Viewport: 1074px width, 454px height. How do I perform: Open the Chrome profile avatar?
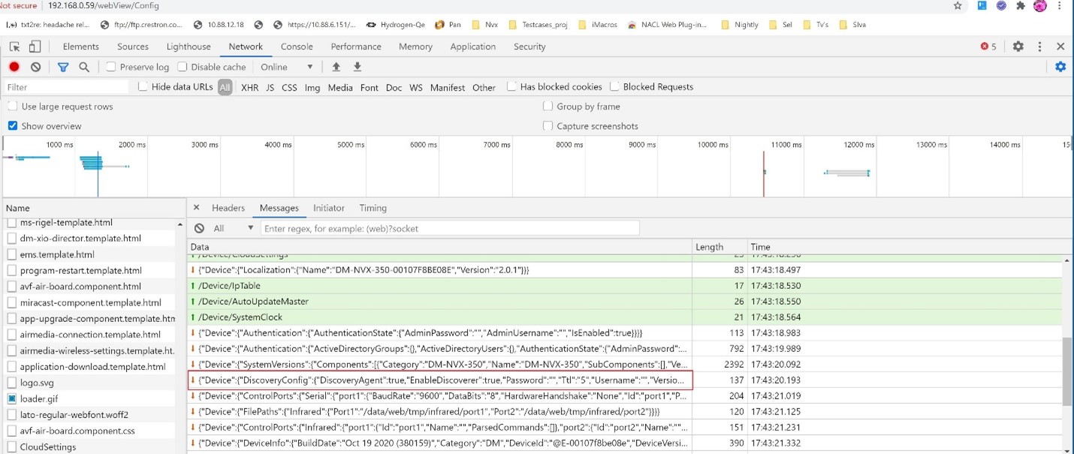[1040, 6]
